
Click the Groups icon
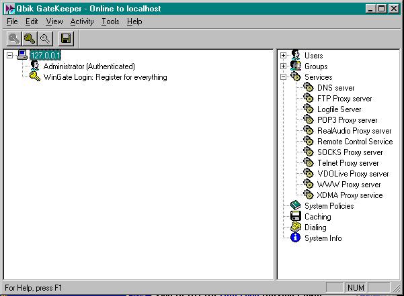(296, 66)
